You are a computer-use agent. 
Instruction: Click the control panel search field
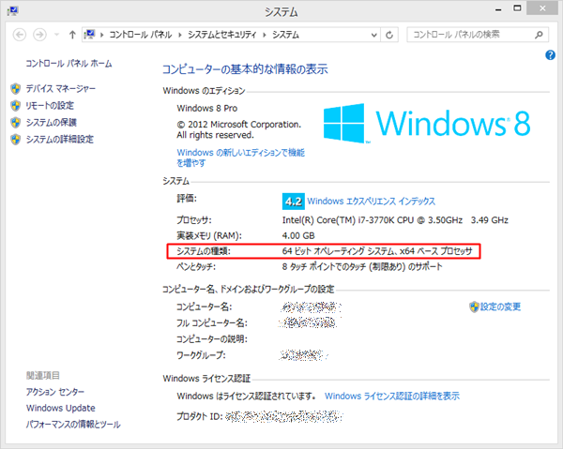pyautogui.click(x=478, y=35)
